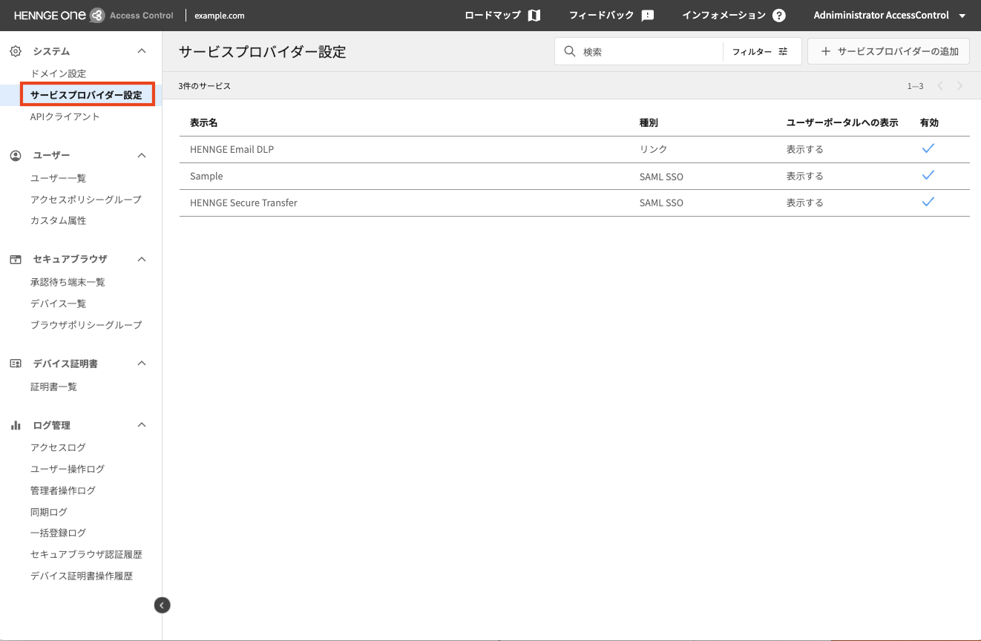This screenshot has height=641, width=981.
Task: Open 一括登録ログ
Action: [x=58, y=533]
